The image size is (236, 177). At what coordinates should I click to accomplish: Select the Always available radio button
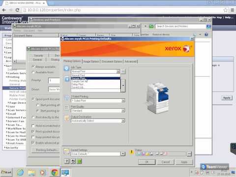[33, 66]
